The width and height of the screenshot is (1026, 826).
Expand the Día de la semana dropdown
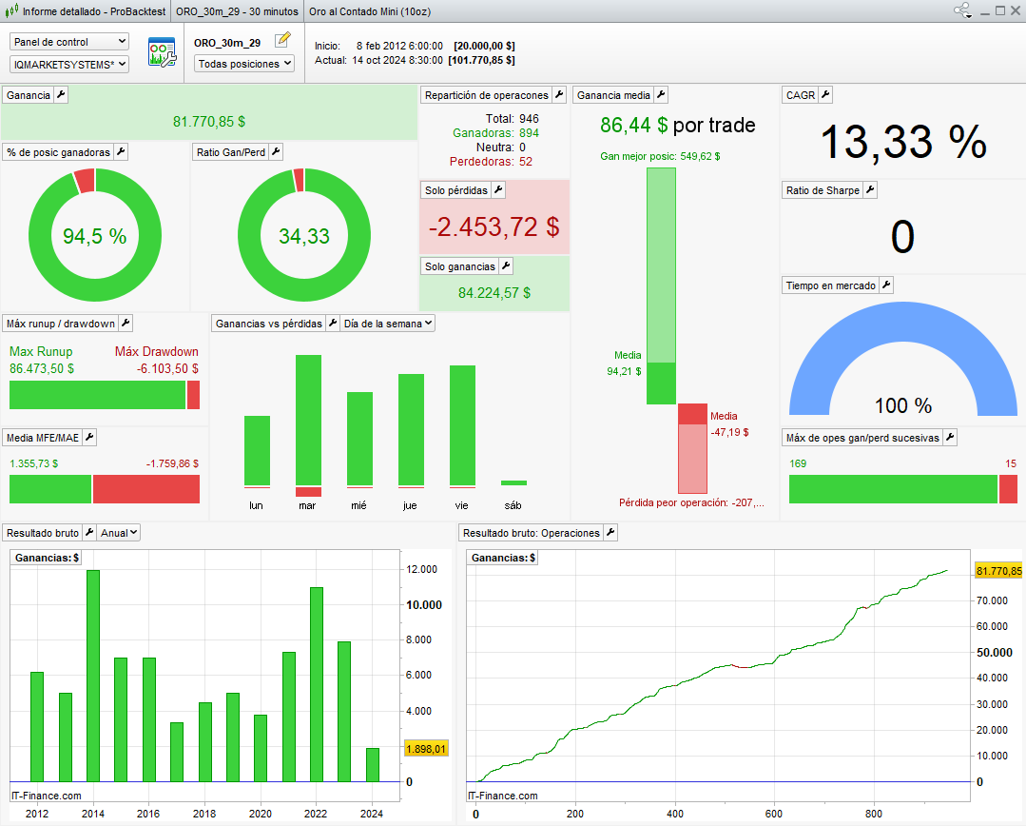tap(387, 323)
